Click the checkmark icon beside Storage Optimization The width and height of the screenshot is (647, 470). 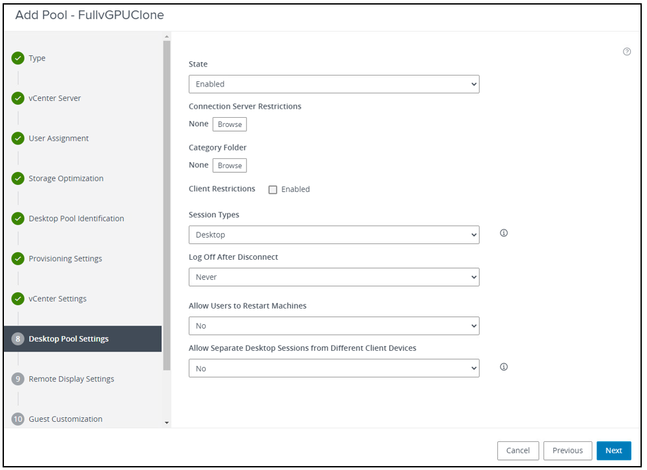[x=18, y=178]
